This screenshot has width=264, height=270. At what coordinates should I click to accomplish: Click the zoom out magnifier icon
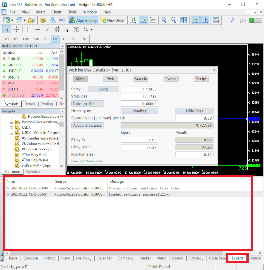pos(174,20)
